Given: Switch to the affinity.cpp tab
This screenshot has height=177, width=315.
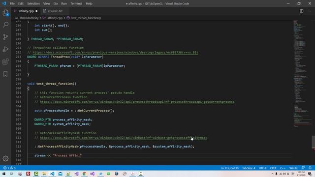Looking at the screenshot, I should click(26, 11).
